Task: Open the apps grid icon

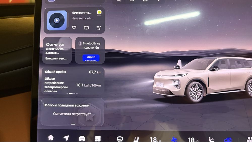Action: [98, 139]
